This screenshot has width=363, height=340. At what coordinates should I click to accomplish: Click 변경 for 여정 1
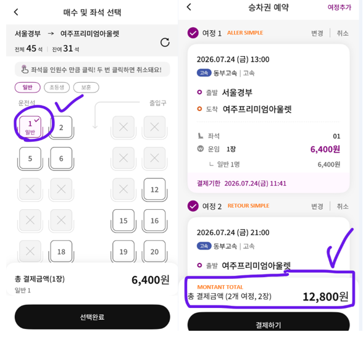317,33
